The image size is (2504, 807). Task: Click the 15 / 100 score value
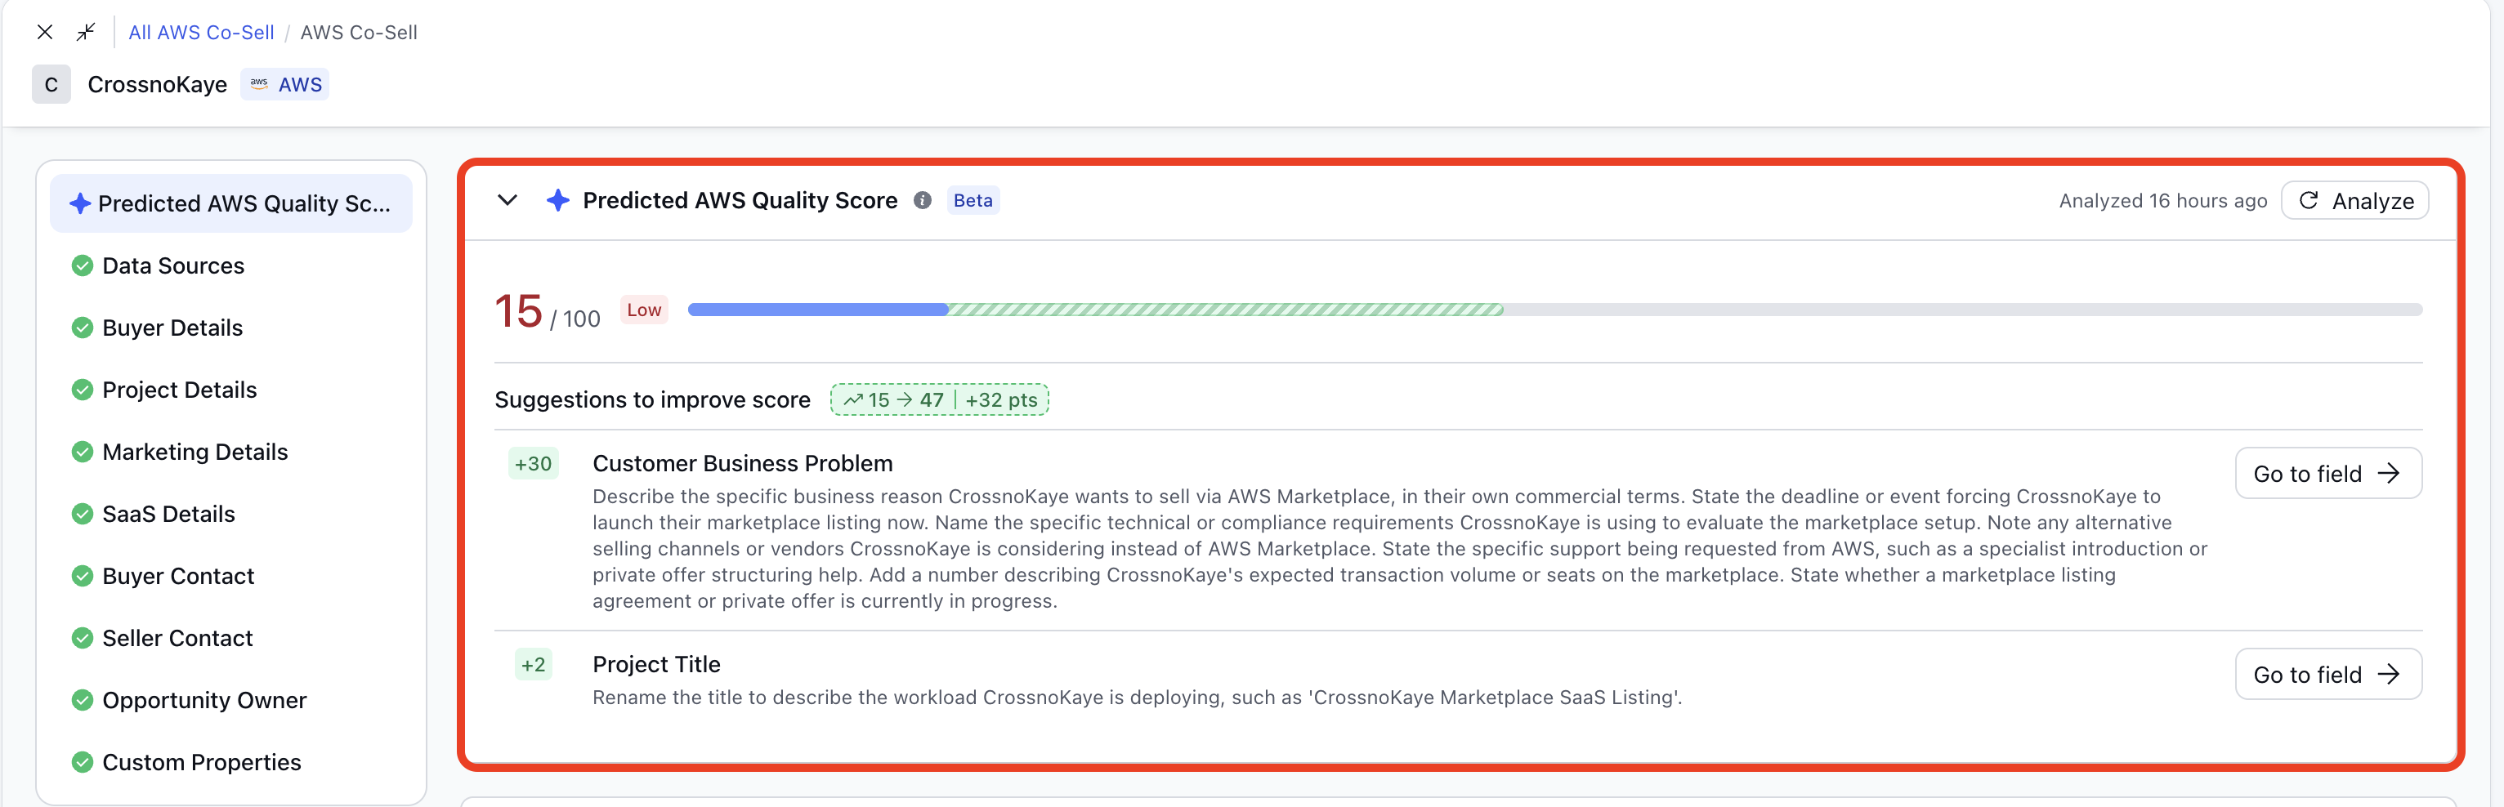click(548, 312)
